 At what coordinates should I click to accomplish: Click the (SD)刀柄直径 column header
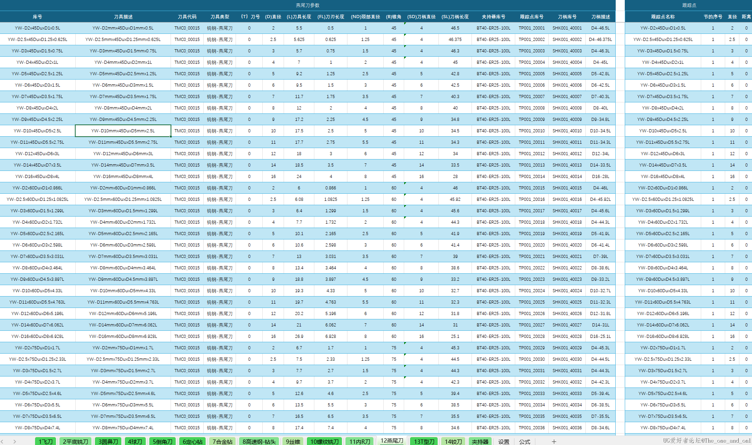pyautogui.click(x=421, y=17)
